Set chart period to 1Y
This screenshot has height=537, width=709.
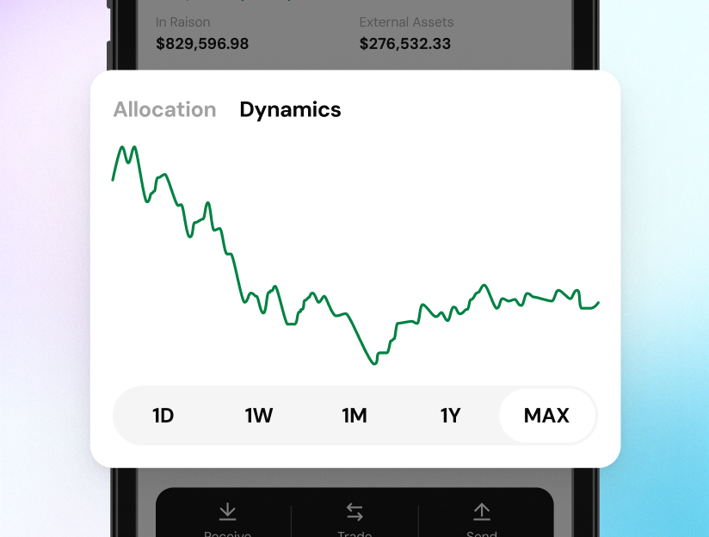[450, 416]
